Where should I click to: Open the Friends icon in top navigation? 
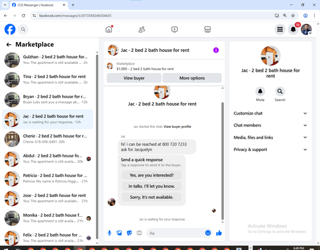(142, 29)
